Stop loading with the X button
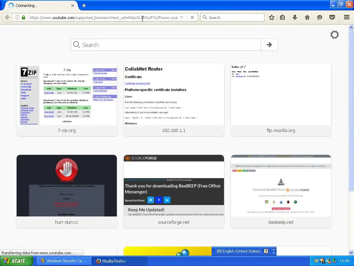This screenshot has width=354, height=266. coord(192,17)
